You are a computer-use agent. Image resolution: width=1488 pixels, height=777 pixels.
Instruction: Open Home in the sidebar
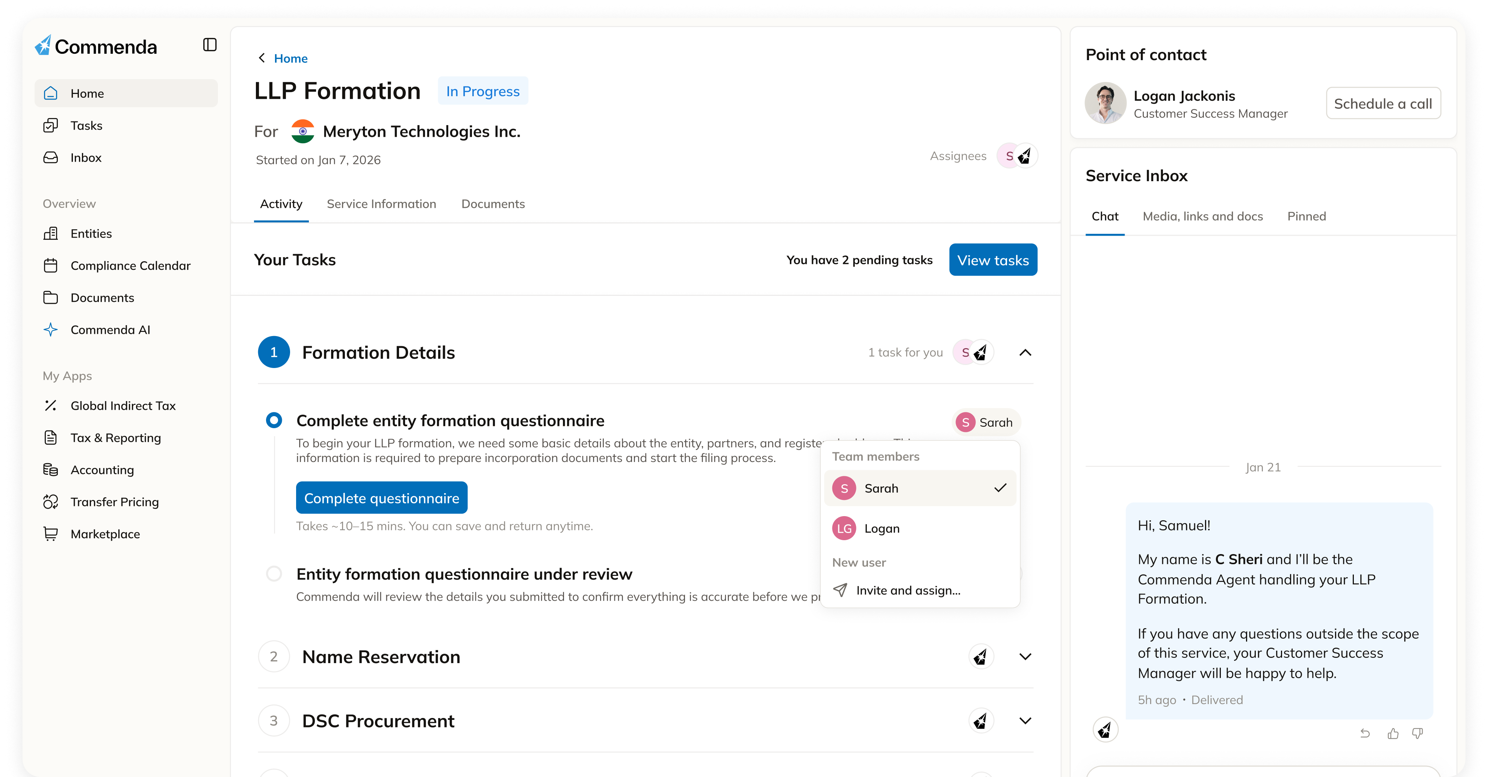point(126,94)
